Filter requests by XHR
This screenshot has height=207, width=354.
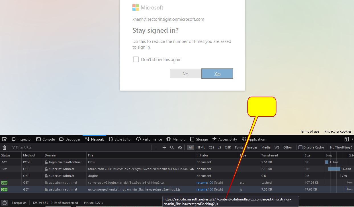pyautogui.click(x=228, y=147)
